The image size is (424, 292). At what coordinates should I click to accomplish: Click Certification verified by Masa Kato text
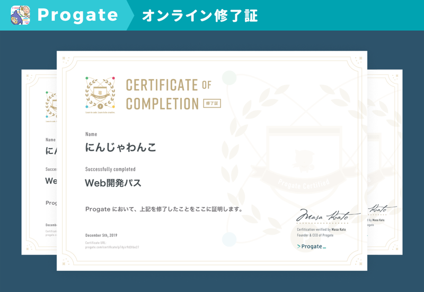click(x=321, y=229)
